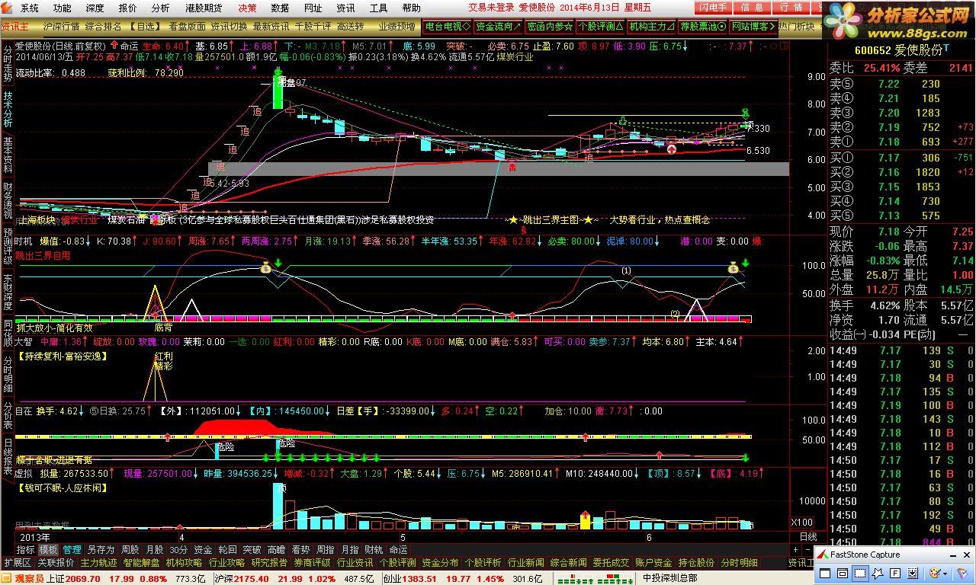The height and width of the screenshot is (585, 976).
Task: Click the 行情 red button
Action: (x=791, y=8)
